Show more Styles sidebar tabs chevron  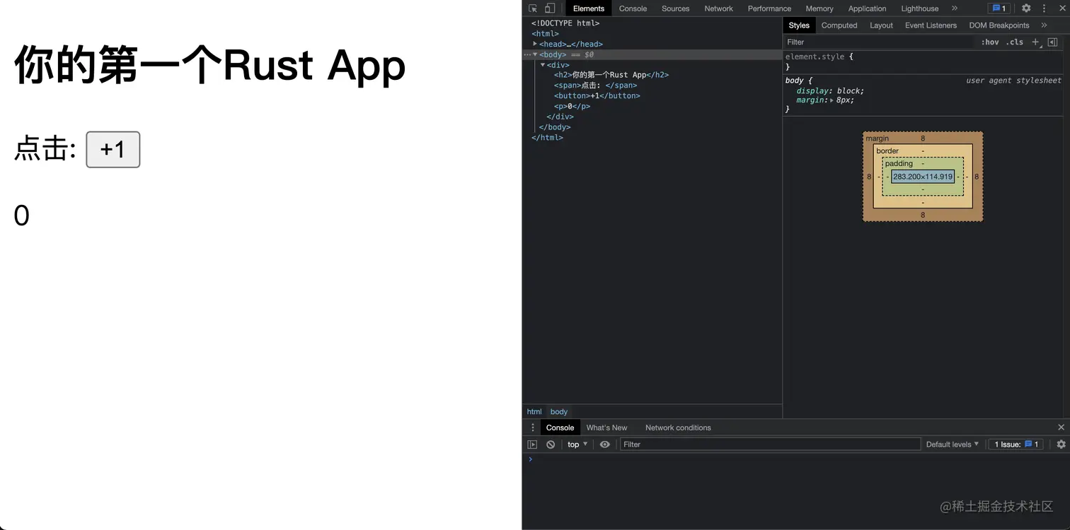[1044, 25]
